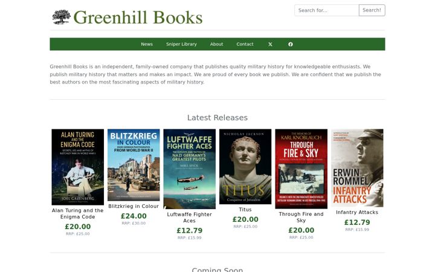Click the £20.00 price under Titus
Screen dimensions: 435x272
245,219
